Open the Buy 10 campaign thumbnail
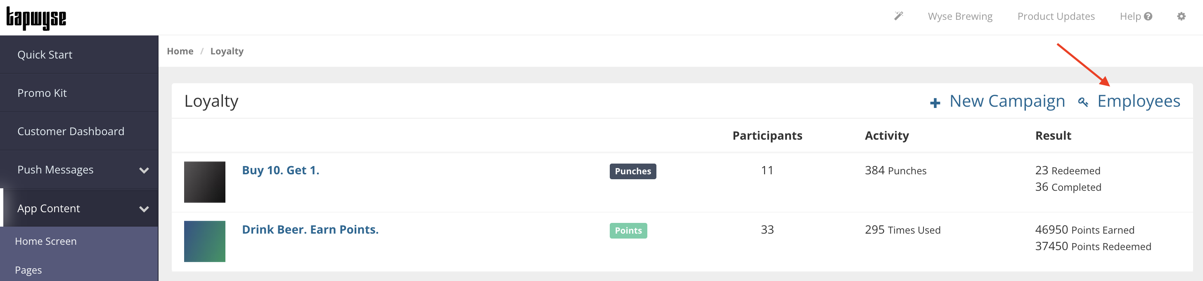1203x281 pixels. tap(204, 182)
